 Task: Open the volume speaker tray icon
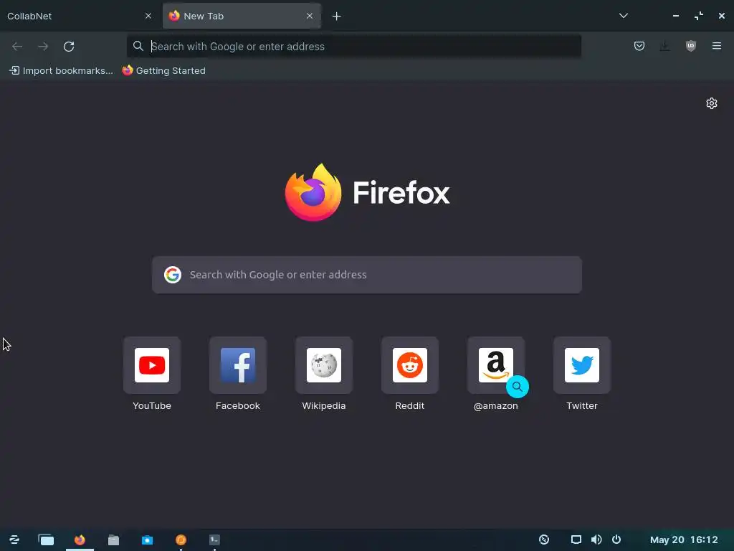coord(596,540)
